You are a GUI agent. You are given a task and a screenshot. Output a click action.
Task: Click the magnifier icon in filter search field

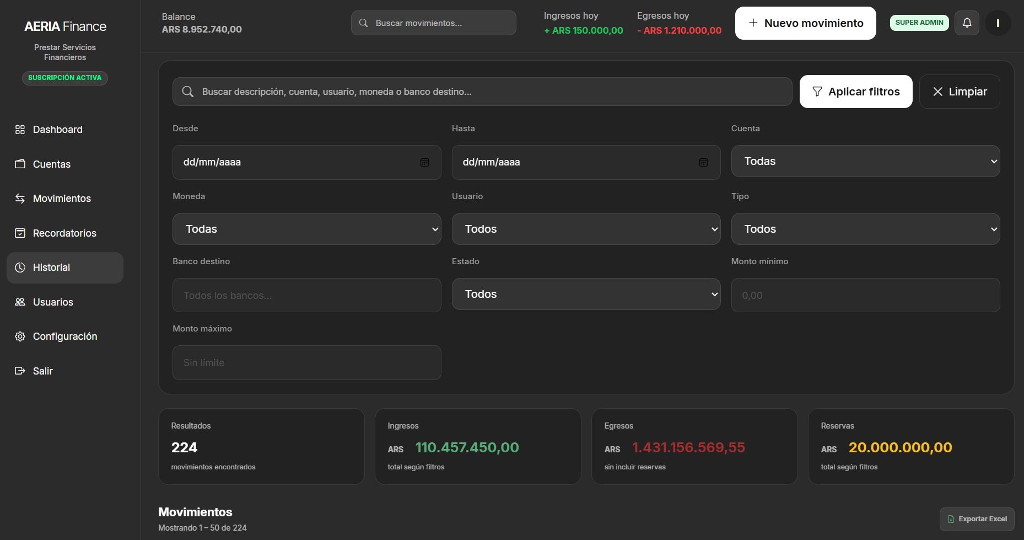(x=188, y=92)
